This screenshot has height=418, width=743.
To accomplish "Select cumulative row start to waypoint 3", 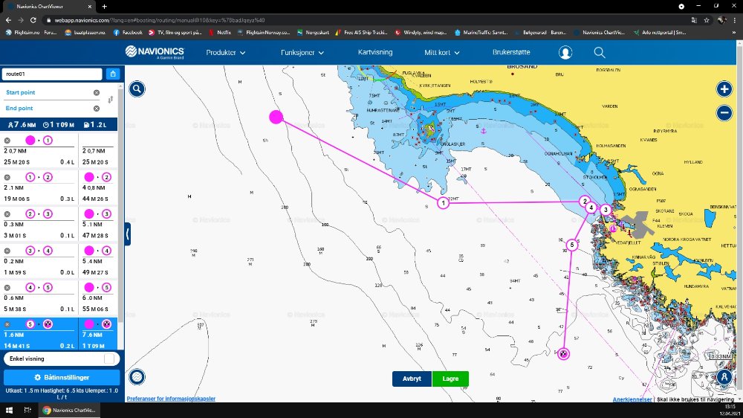I will [x=97, y=224].
